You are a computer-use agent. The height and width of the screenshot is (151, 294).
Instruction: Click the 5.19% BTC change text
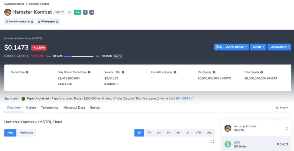[37, 56]
